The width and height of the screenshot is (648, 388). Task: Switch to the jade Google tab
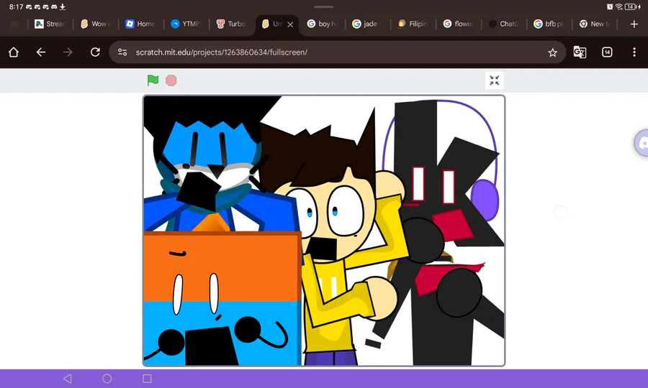tap(367, 24)
